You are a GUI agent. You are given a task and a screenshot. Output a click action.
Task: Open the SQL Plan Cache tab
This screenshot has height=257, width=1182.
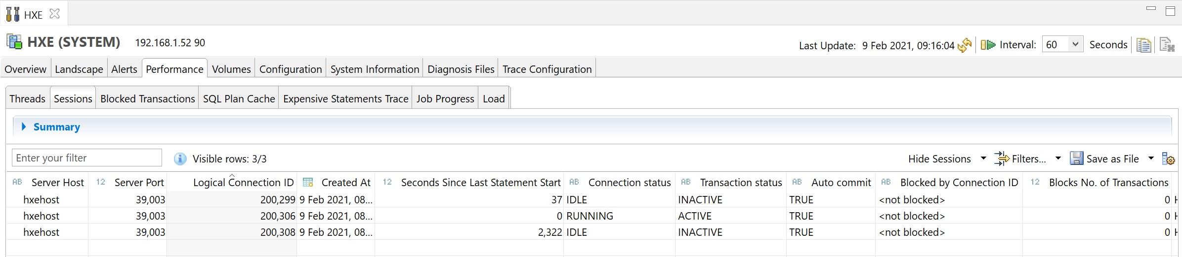239,99
